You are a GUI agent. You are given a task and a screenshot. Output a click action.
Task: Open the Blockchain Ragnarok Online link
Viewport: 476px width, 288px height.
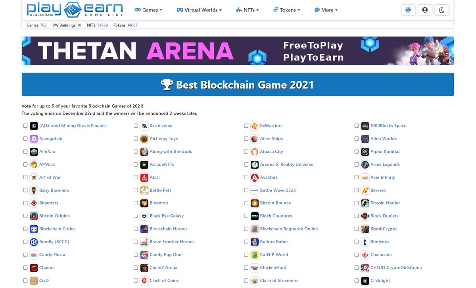click(x=289, y=229)
